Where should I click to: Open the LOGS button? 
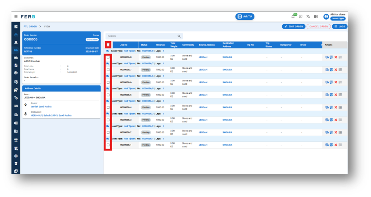[340, 26]
